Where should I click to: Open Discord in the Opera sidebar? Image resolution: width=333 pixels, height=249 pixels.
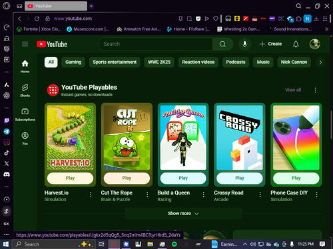[x=7, y=175]
